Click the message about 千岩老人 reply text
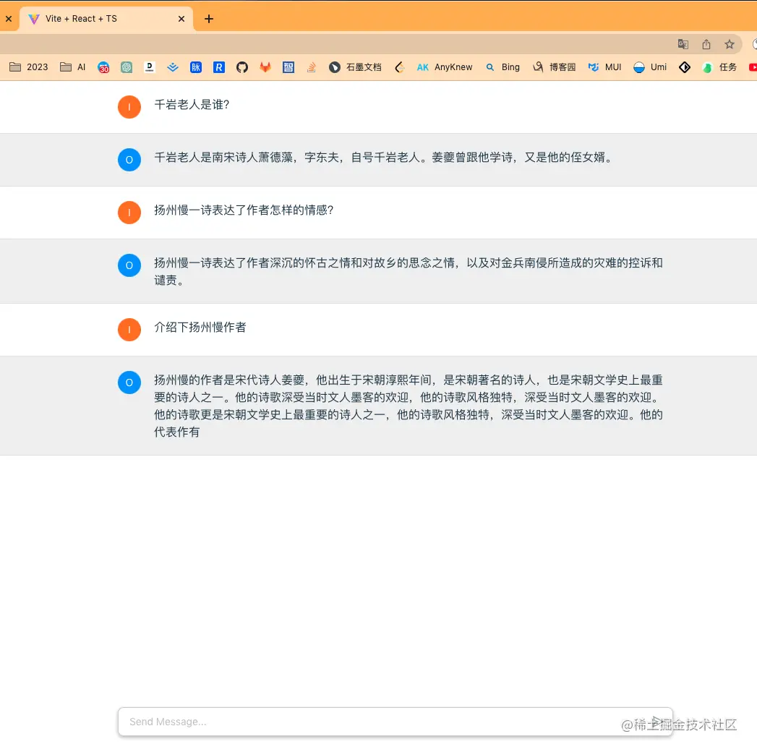Viewport: 757px width, 752px height. (383, 158)
